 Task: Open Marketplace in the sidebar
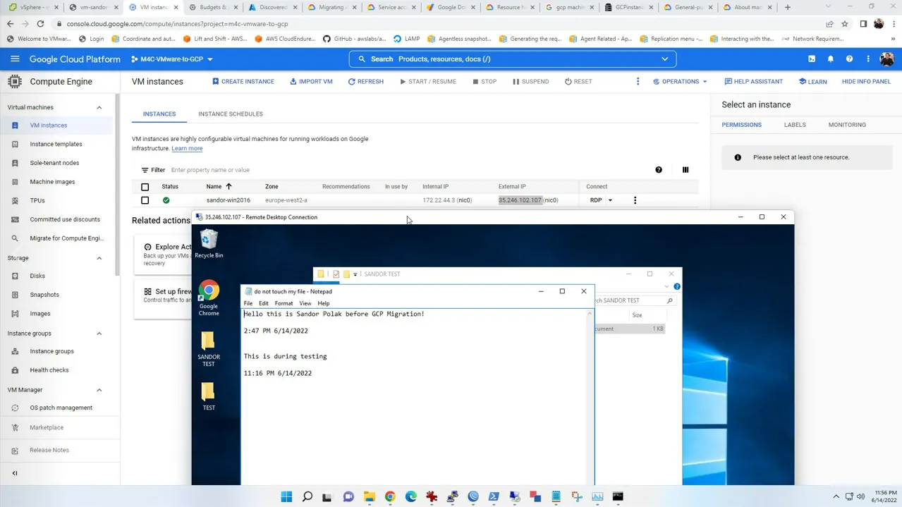point(47,427)
